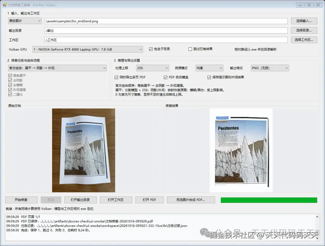325x246 pixels.
Task: Open the 处理上限 256 dropdown
Action: [153, 68]
